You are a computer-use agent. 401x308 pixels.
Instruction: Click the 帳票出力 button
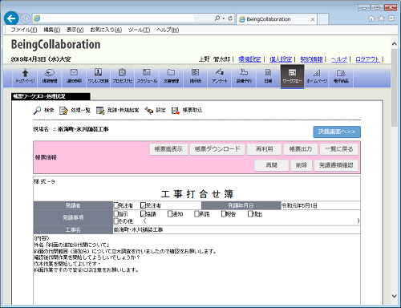coord(301,149)
